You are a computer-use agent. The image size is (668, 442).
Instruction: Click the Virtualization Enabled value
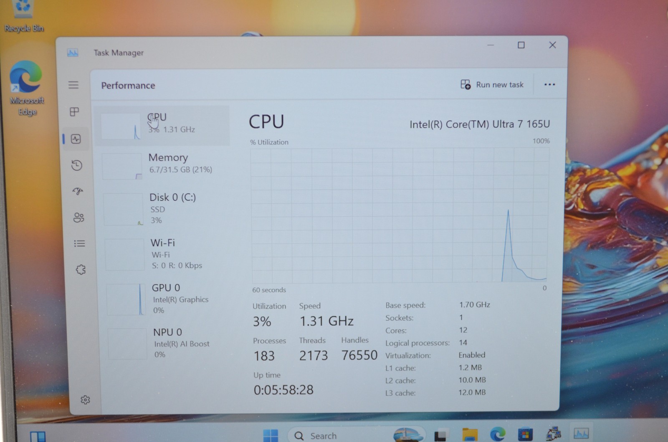[472, 355]
